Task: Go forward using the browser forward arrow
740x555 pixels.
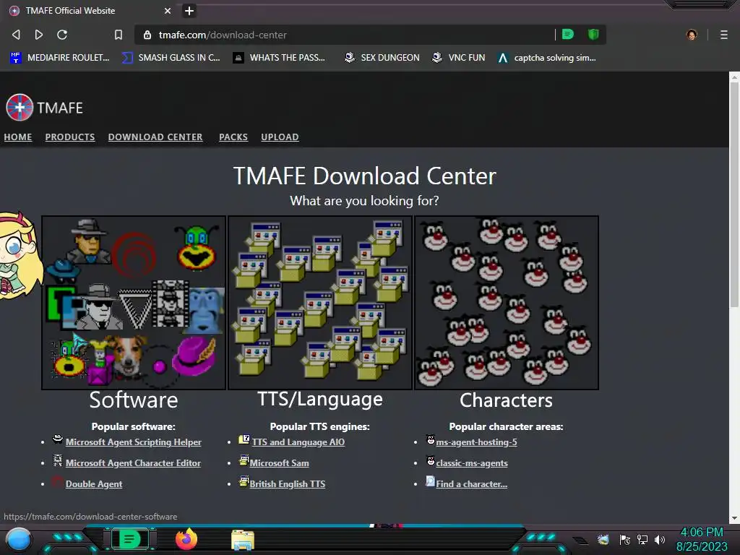Action: pyautogui.click(x=39, y=35)
